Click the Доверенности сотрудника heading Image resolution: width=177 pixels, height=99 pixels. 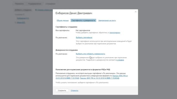coord(66,50)
